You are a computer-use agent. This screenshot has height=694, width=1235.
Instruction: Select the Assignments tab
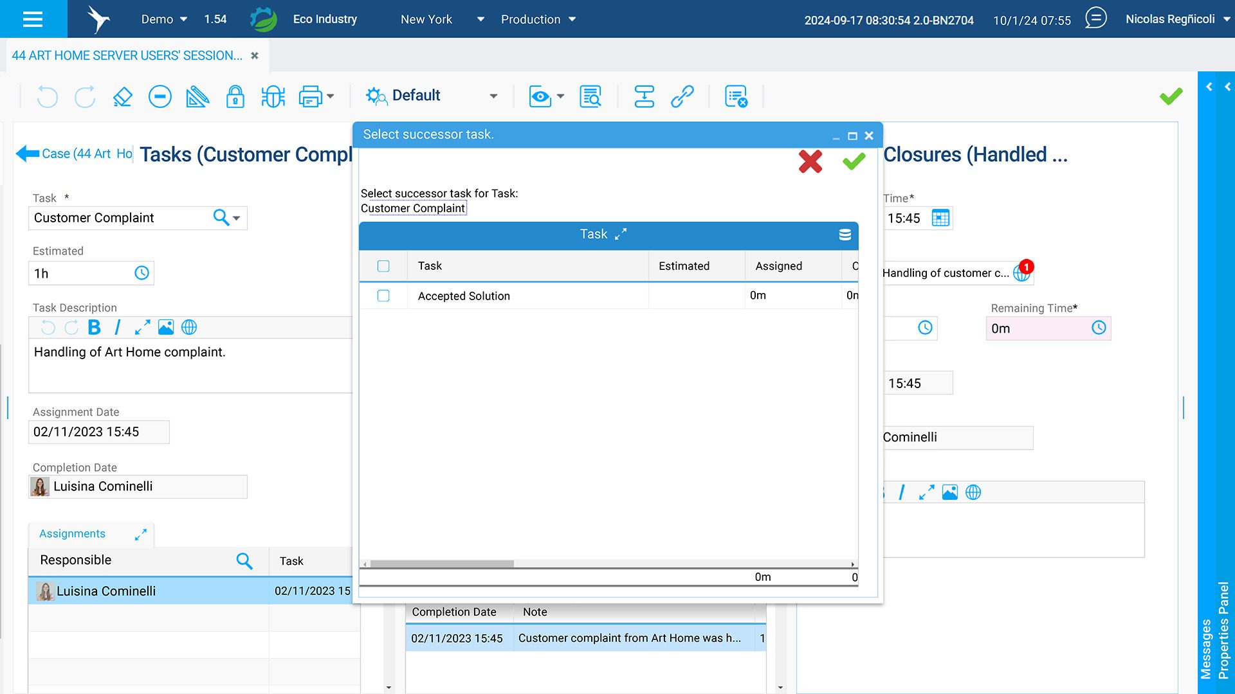[72, 534]
